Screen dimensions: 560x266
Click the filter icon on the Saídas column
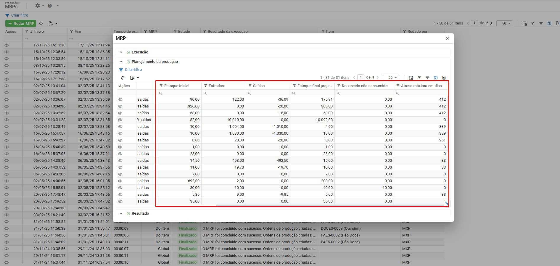point(250,86)
